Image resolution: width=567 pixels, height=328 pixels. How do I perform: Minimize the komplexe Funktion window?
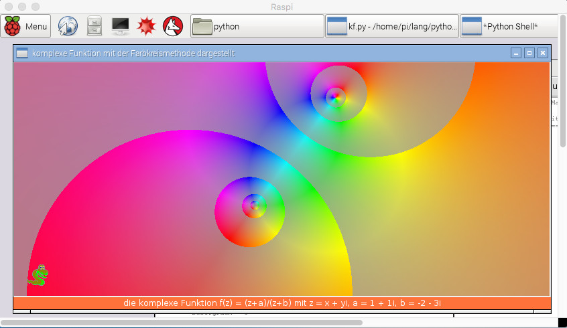pyautogui.click(x=515, y=53)
